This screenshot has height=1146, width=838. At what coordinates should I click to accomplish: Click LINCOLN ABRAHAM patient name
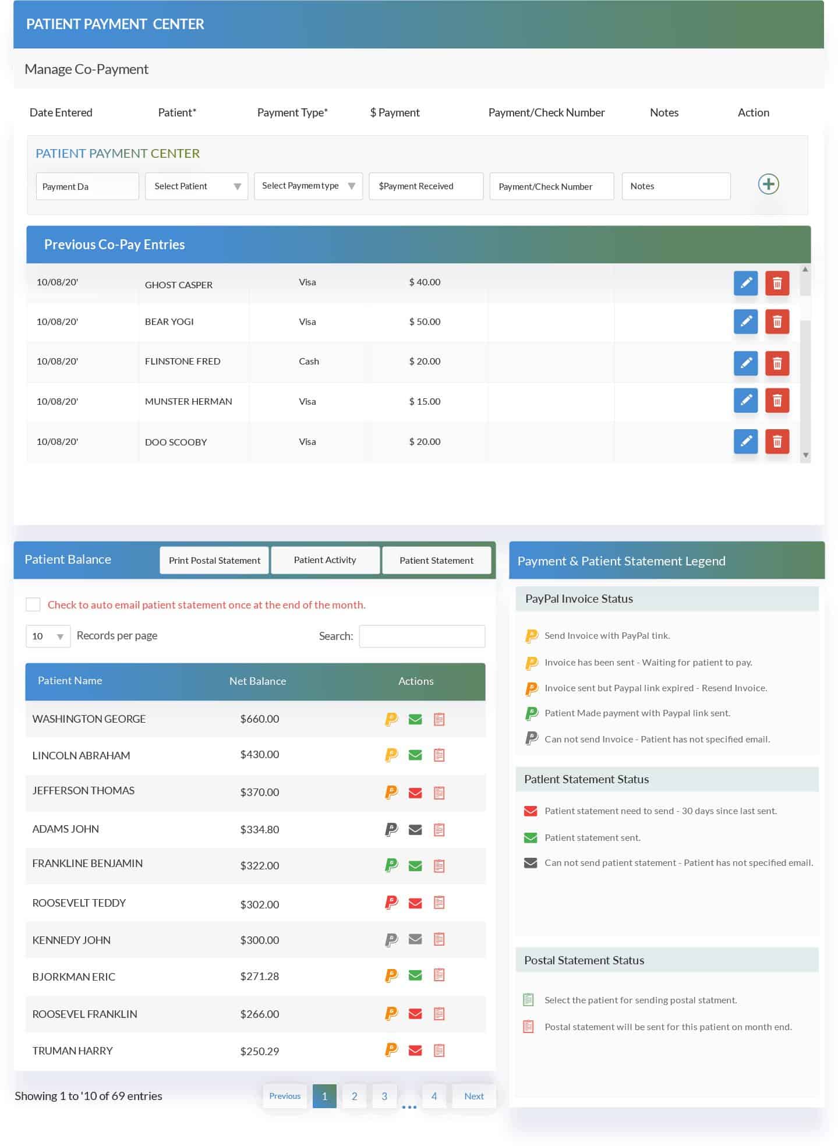click(81, 755)
